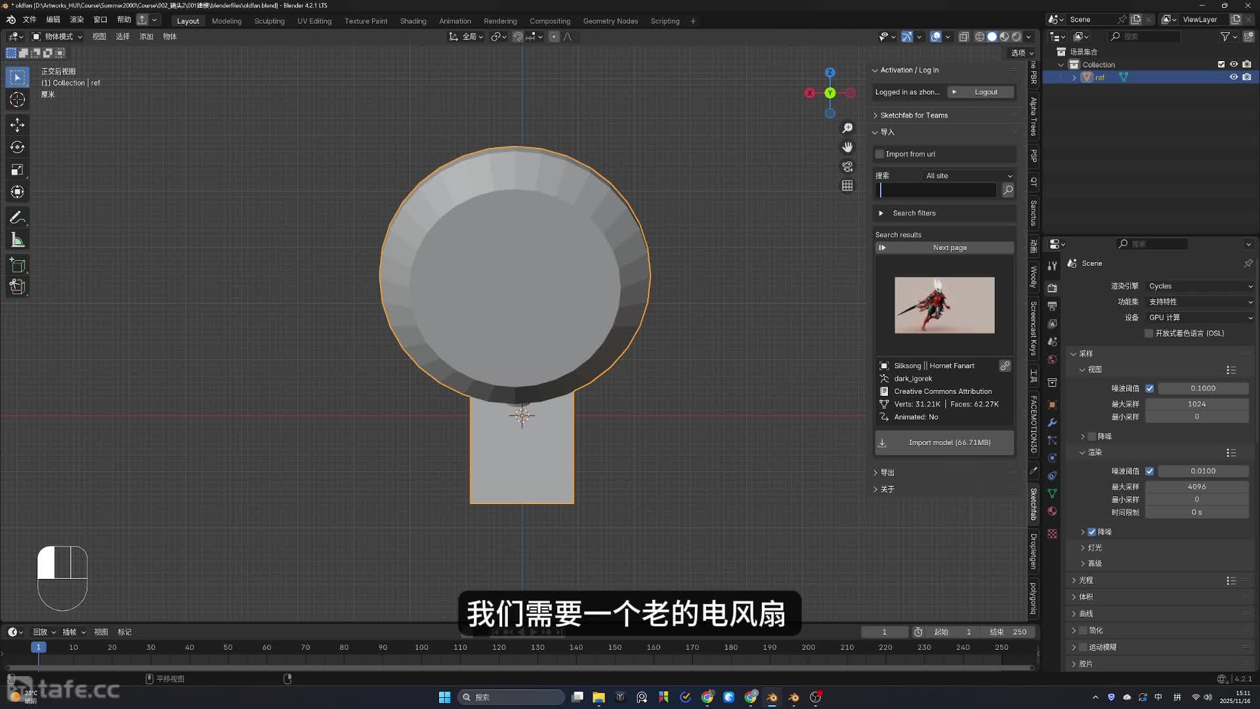Screen dimensions: 1260x709
Task: Toggle camera view icon in viewport
Action: 847,167
